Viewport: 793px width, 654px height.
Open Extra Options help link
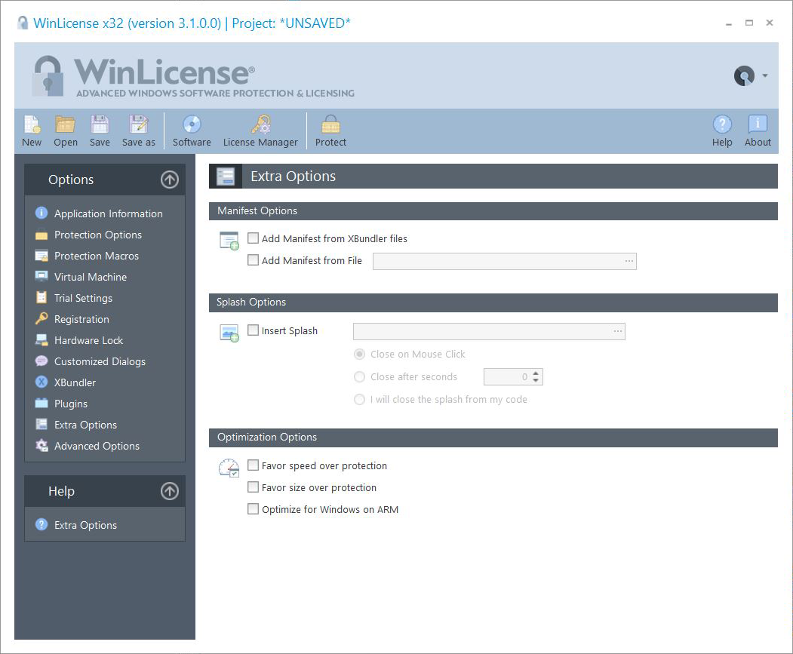(x=85, y=525)
